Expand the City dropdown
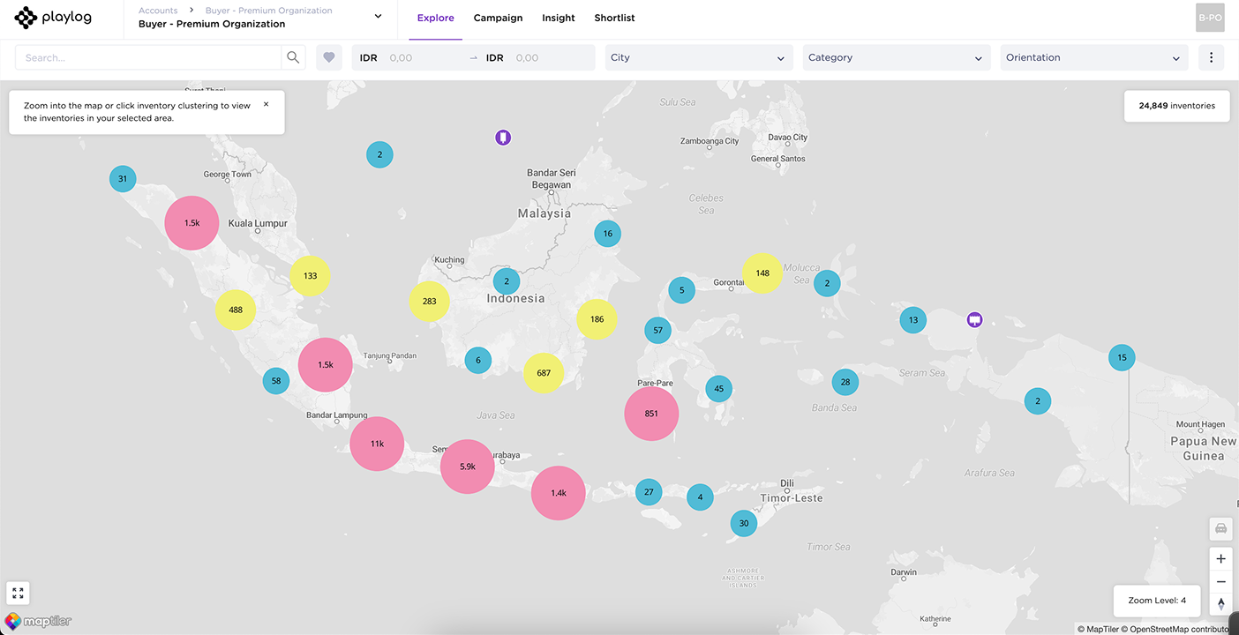 (697, 57)
